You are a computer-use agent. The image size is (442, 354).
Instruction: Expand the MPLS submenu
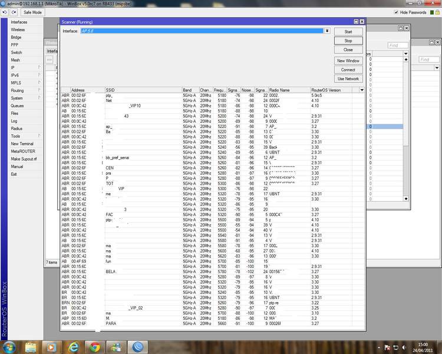25,83
